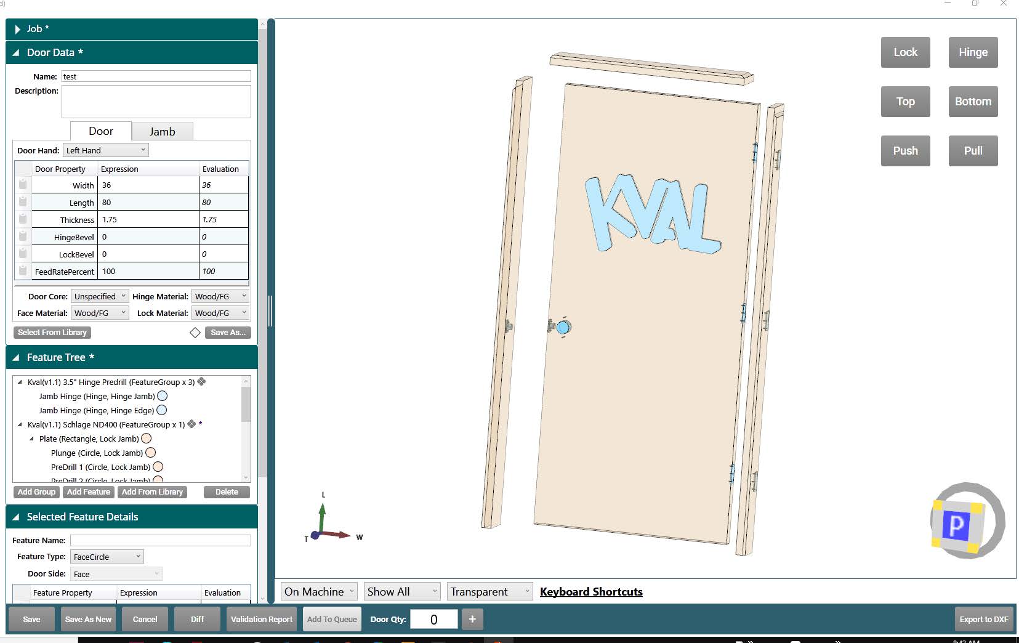1019x643 pixels.
Task: Click the Cancel button
Action: tap(145, 619)
